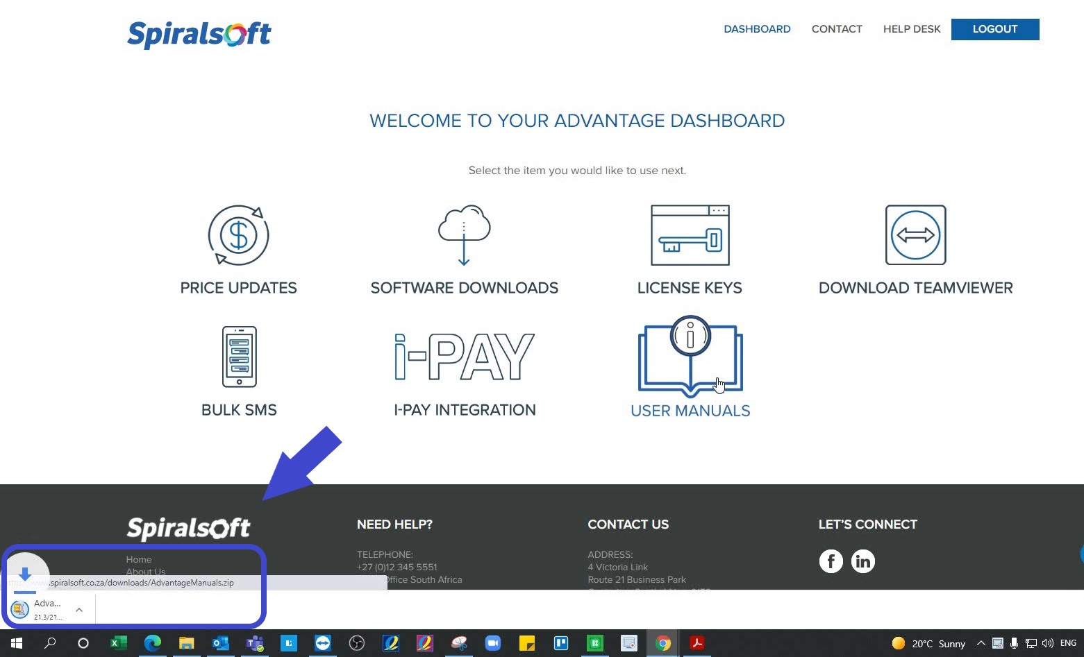Open TeamViewer from the taskbar
The height and width of the screenshot is (657, 1084).
pos(323,643)
